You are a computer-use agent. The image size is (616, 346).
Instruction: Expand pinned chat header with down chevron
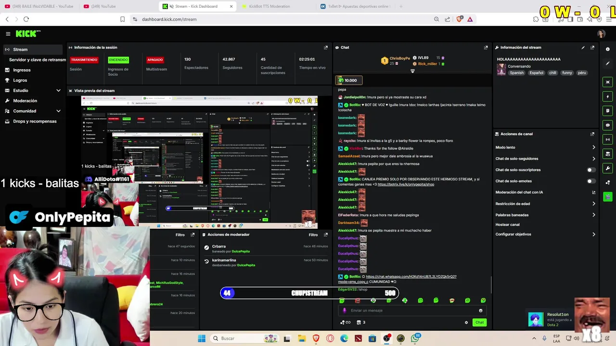(412, 71)
